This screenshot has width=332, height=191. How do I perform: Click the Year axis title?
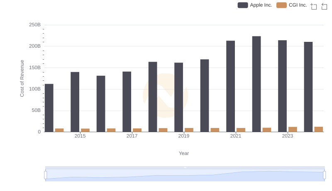[x=184, y=153]
